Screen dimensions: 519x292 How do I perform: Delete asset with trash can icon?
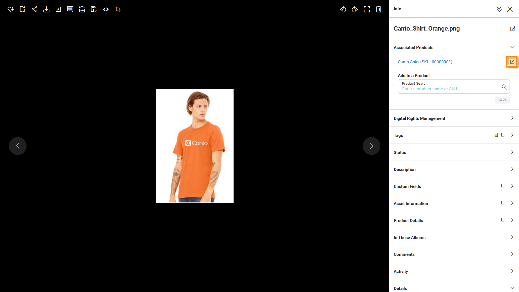379,9
